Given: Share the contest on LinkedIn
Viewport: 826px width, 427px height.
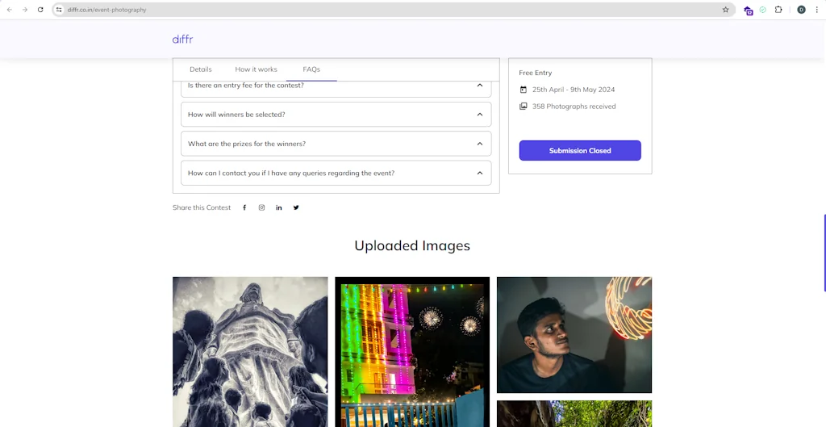Looking at the screenshot, I should [x=278, y=207].
